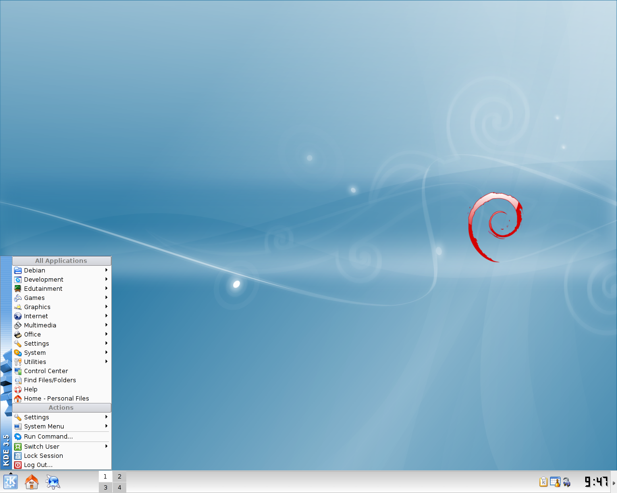Open the Graphics submenu
Image resolution: width=617 pixels, height=493 pixels.
coord(62,307)
